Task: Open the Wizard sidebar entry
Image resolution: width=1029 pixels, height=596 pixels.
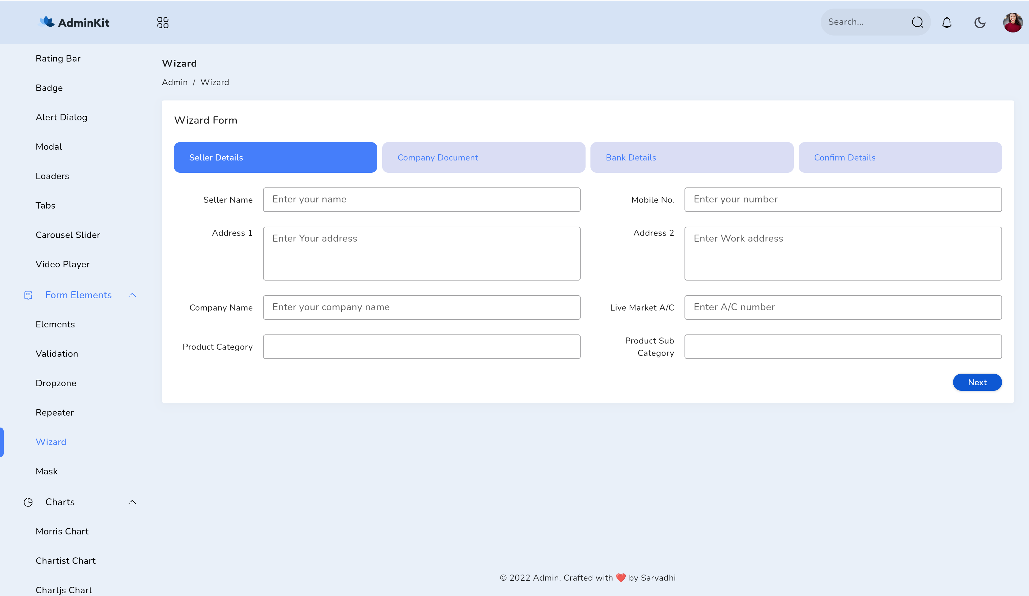Action: click(51, 442)
